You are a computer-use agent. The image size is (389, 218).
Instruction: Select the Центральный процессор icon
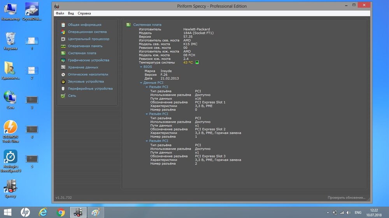click(x=63, y=39)
